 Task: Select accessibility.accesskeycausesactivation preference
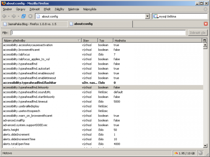click(103, 45)
